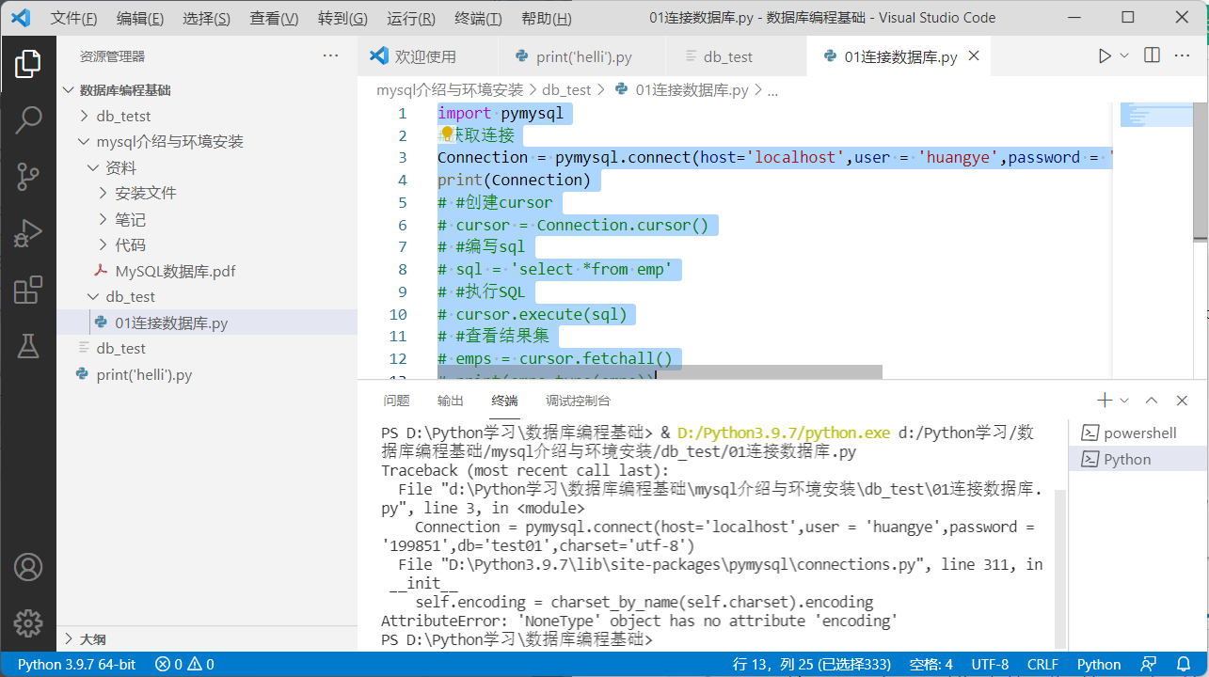Change file encoding UTF-8 in status bar

[990, 664]
